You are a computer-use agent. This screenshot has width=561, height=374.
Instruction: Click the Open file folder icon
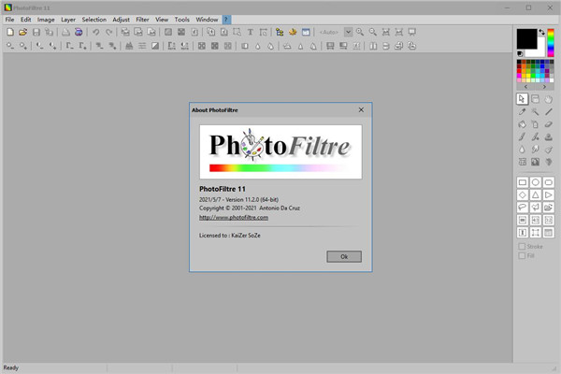[x=22, y=32]
